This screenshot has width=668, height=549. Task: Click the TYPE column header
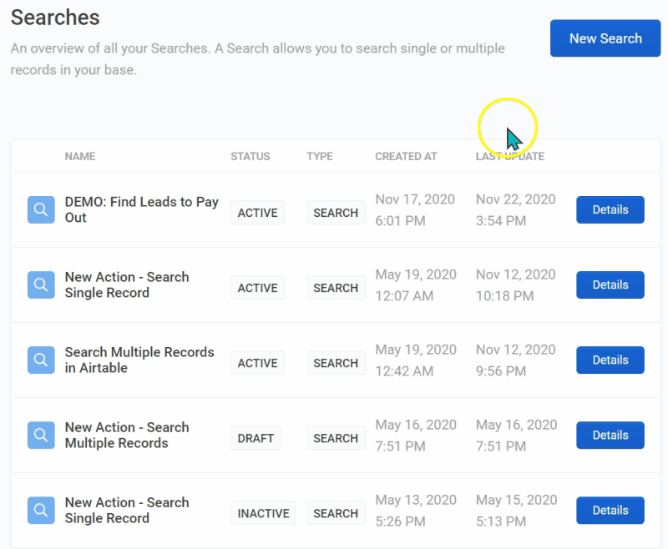coord(319,156)
